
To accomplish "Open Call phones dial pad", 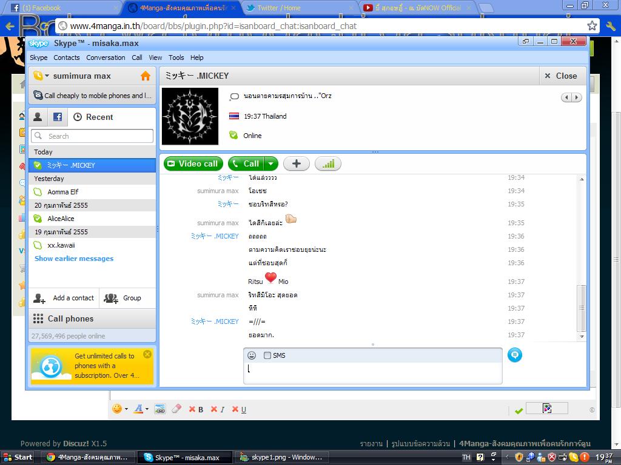I will click(92, 318).
